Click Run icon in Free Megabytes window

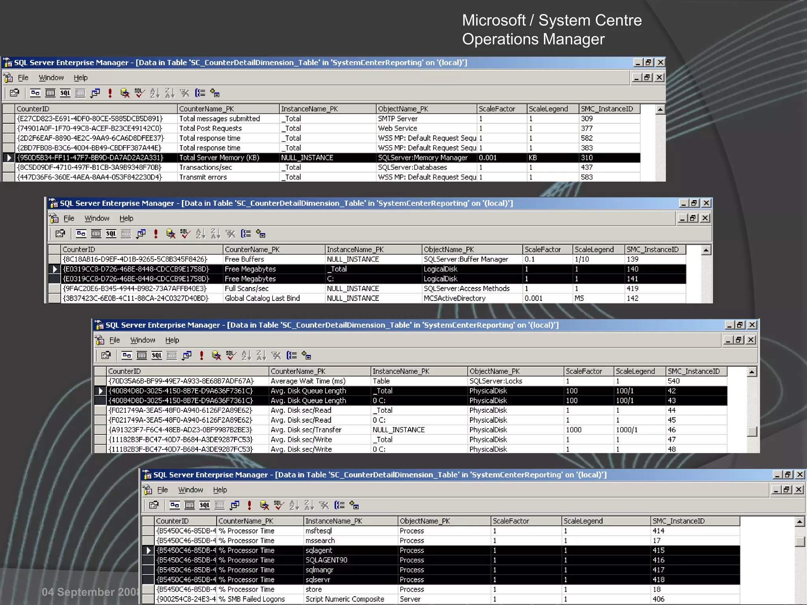(156, 234)
